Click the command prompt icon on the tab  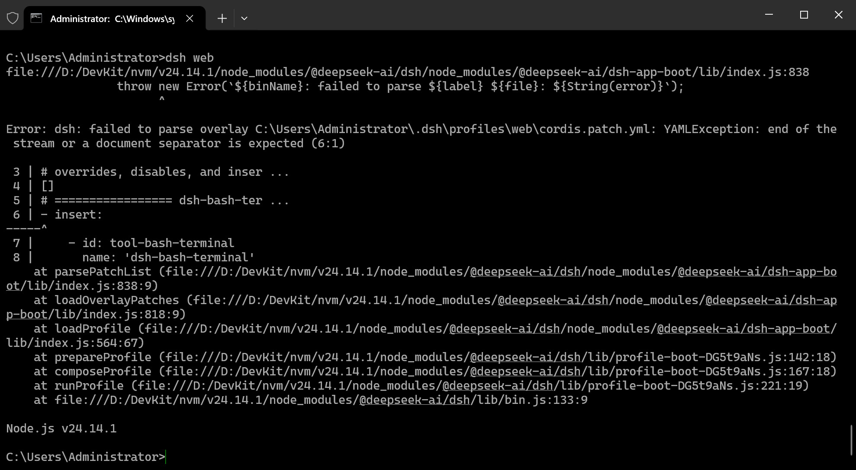(x=36, y=18)
